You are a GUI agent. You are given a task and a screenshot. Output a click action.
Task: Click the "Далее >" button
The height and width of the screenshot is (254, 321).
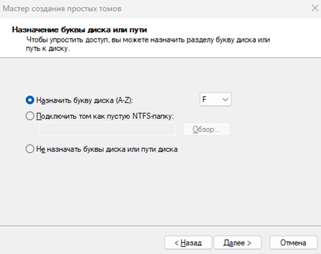pyautogui.click(x=237, y=243)
